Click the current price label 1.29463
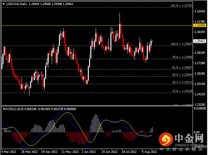 pos(200,41)
